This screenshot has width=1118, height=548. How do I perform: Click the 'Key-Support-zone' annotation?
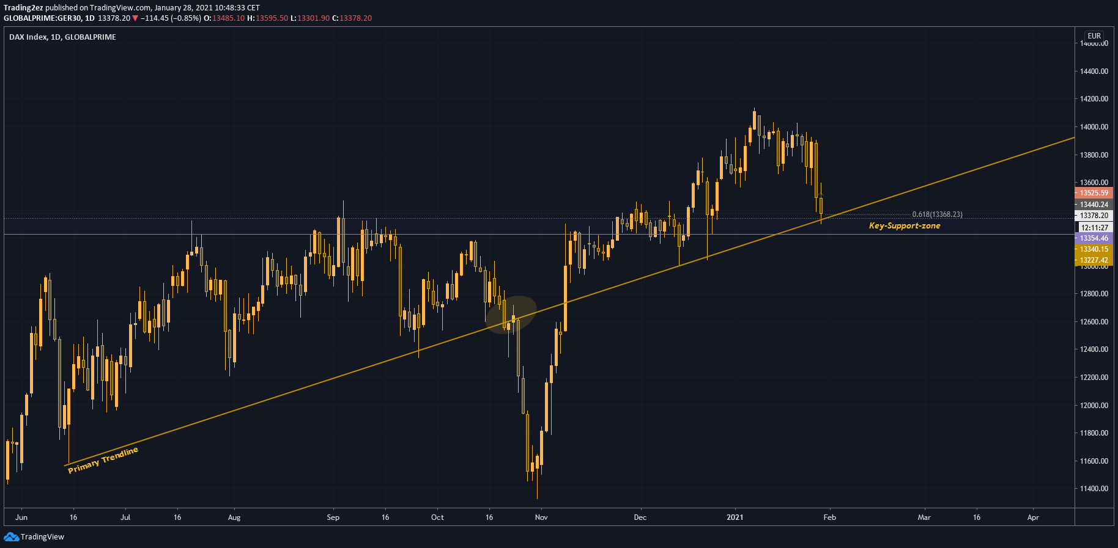pyautogui.click(x=905, y=226)
